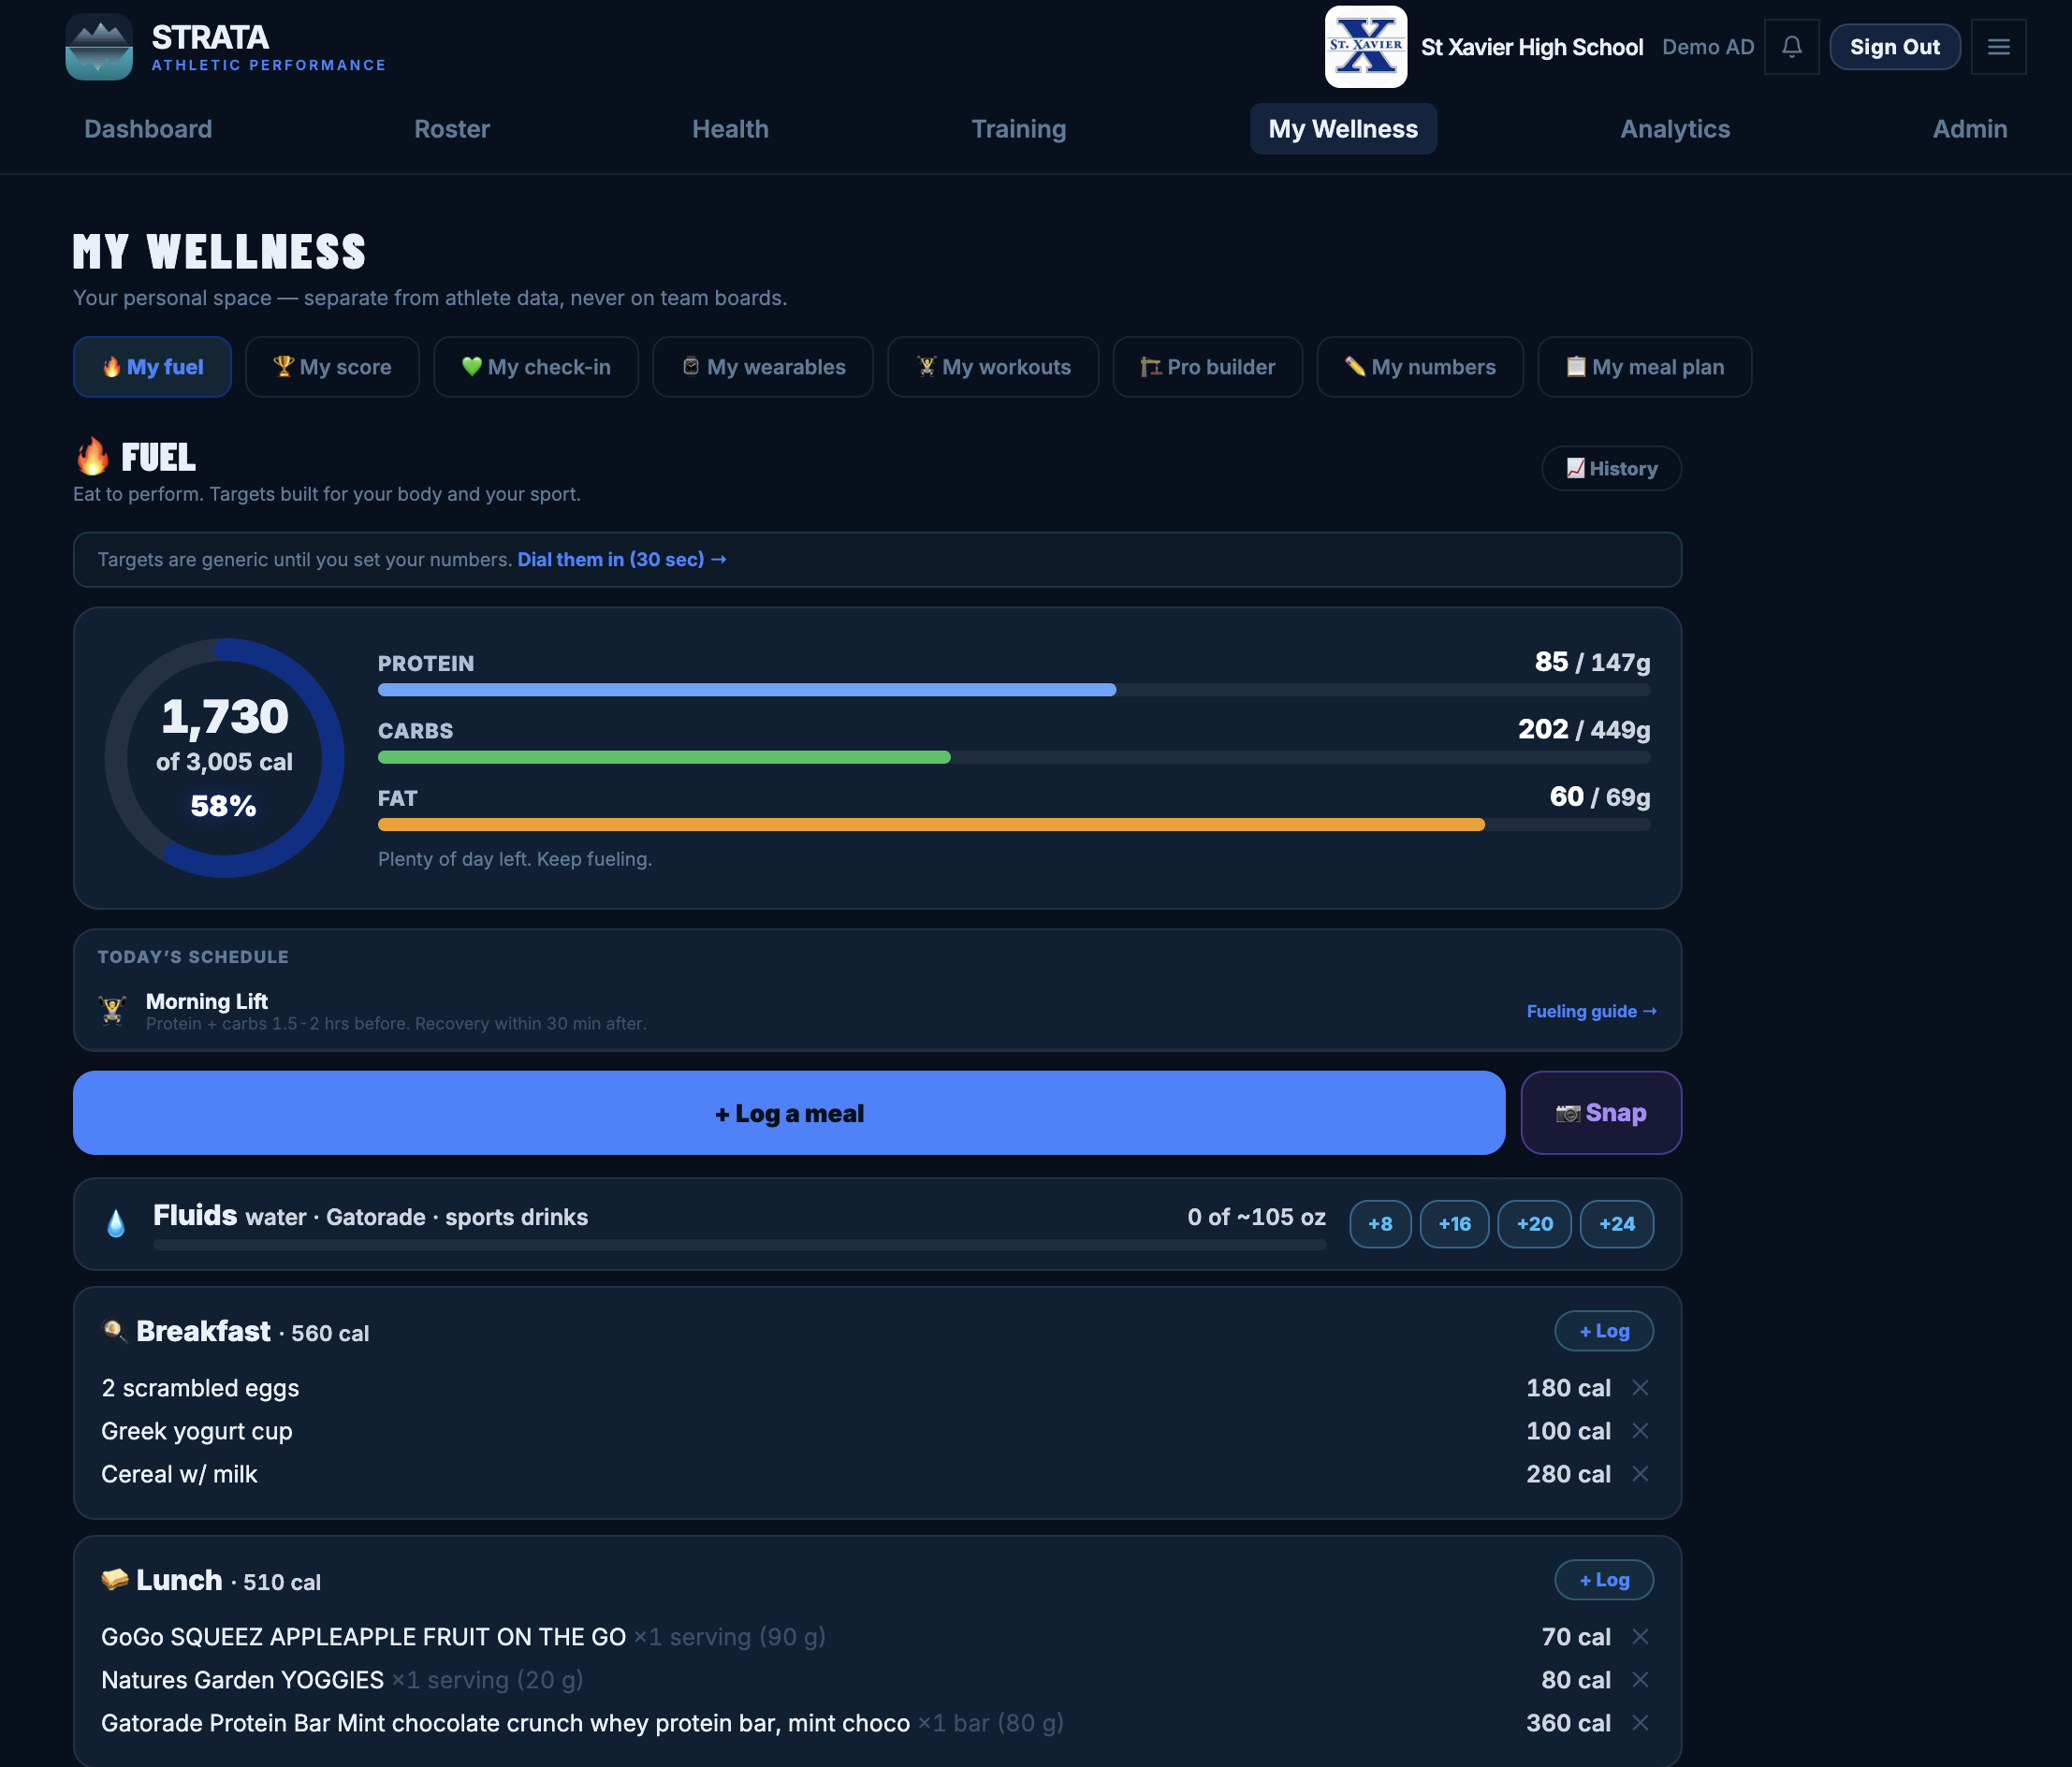Click the 202 / 449g carbs value
Screen dimensions: 2072x1767
(1584, 729)
